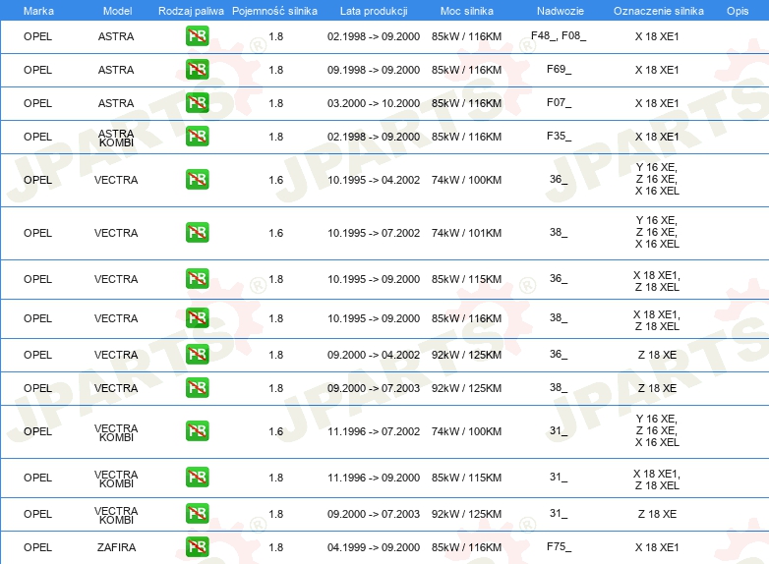This screenshot has height=564, width=769.
Task: Select the ASTRA KOMBI model cell
Action: 116,139
